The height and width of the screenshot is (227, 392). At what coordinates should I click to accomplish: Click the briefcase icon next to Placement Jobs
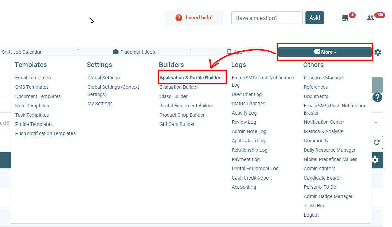tap(116, 52)
